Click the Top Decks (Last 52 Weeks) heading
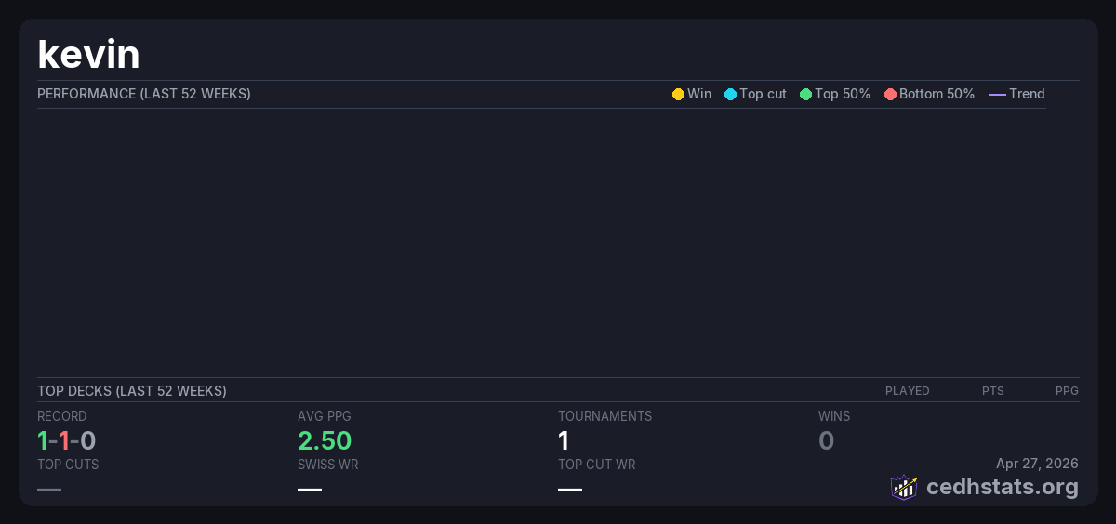The image size is (1116, 524). (x=132, y=391)
